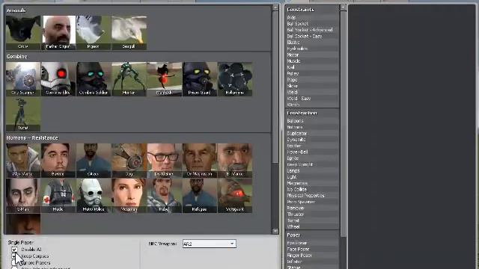Pick the Dr Magnusson icon

tap(200, 161)
